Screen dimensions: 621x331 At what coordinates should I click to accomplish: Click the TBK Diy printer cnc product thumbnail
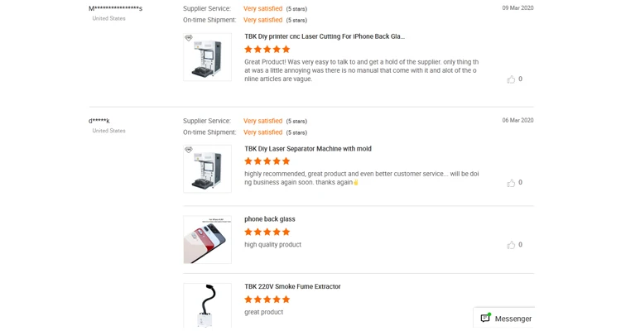point(207,57)
